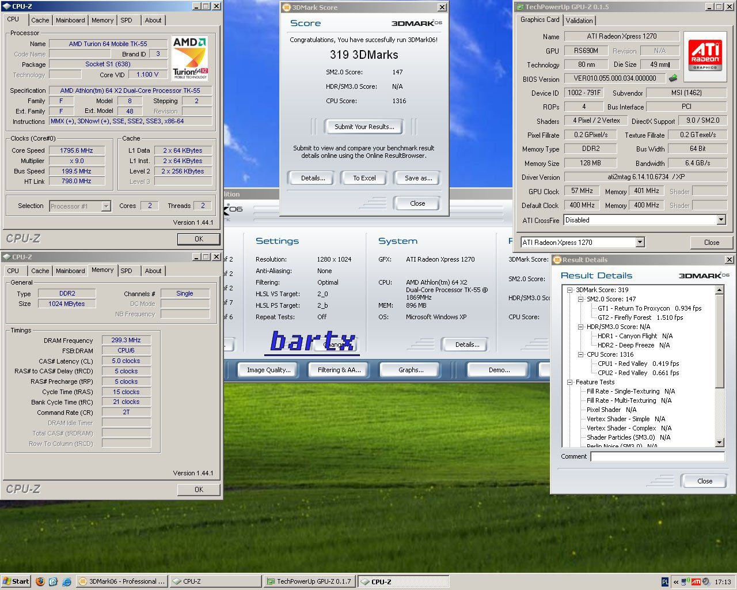Screen dimensions: 737x590
Task: Export score with To Excel button
Action: (364, 178)
